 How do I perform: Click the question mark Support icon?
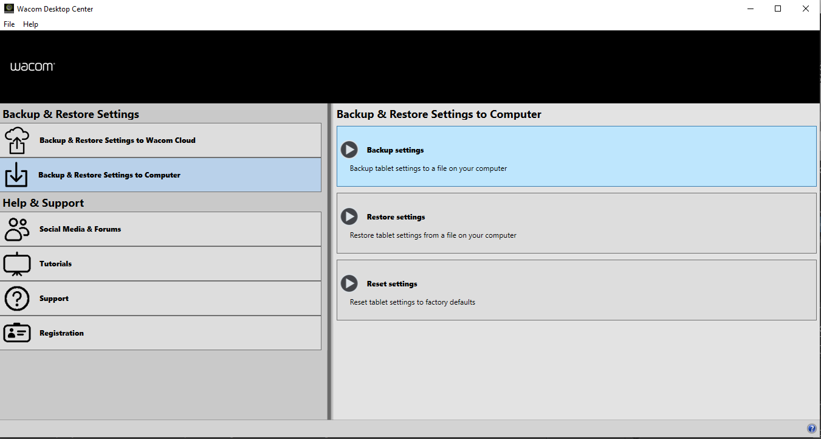[x=17, y=299]
